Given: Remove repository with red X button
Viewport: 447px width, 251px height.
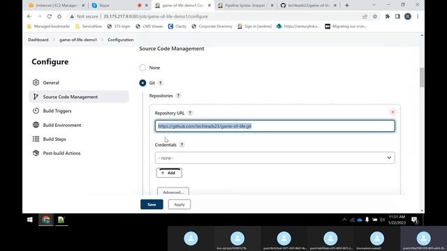Looking at the screenshot, I should click(x=393, y=112).
